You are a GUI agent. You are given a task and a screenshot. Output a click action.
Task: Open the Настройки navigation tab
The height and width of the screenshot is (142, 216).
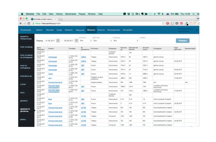click(x=128, y=30)
